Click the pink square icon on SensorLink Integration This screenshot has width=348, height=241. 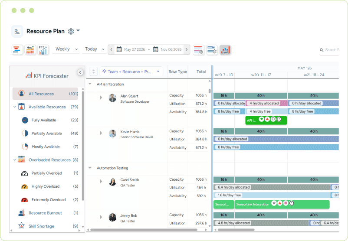[x=286, y=203]
